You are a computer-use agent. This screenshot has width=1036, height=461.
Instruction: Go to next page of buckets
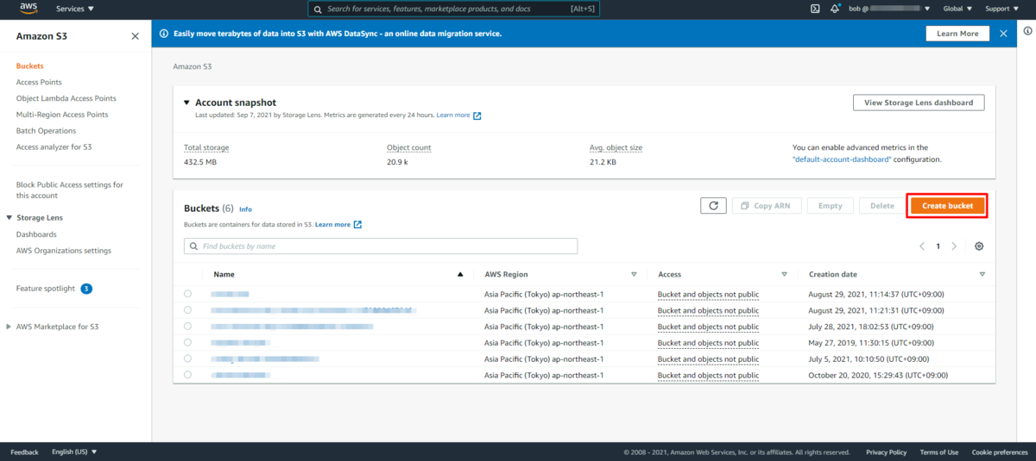[x=954, y=246]
